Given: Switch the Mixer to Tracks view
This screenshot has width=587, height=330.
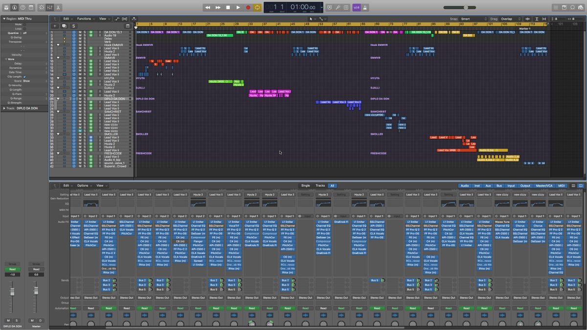Looking at the screenshot, I should (320, 186).
